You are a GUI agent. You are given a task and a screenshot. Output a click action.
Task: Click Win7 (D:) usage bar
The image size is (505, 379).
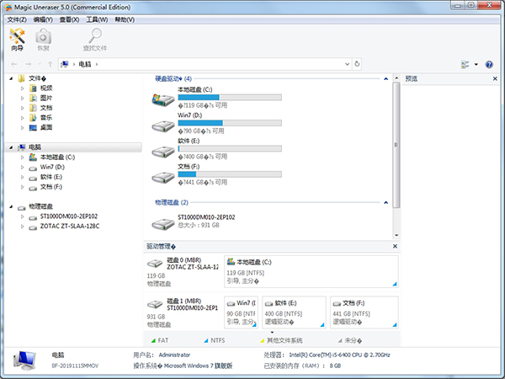230,123
